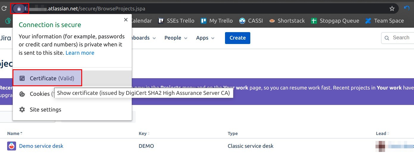This screenshot has height=157, width=414.
Task: Click the Jira Search field
Action: [x=398, y=38]
